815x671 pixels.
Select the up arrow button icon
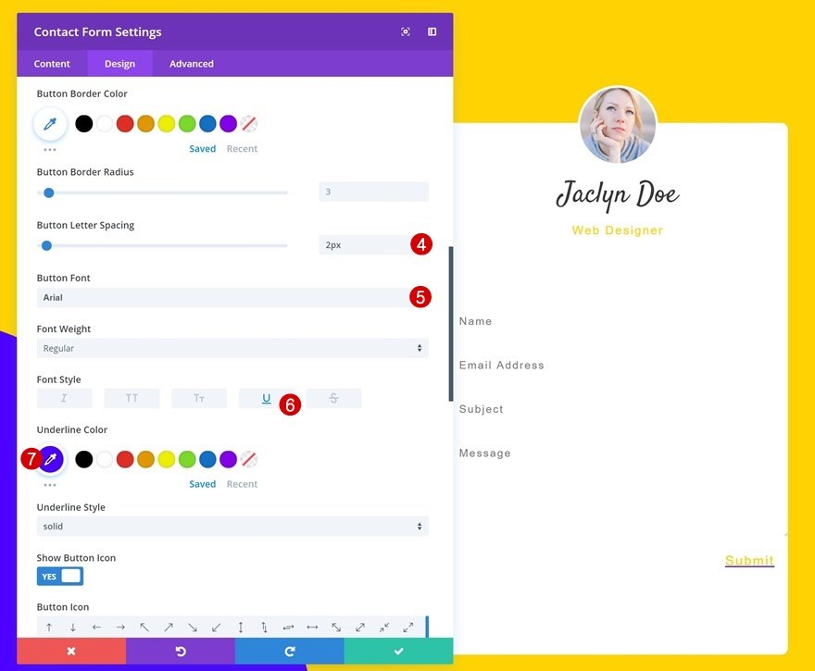[49, 628]
